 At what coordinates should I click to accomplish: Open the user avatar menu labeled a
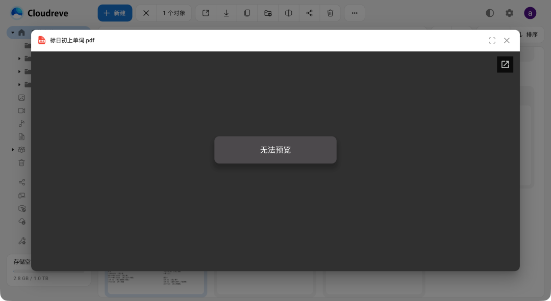point(530,13)
